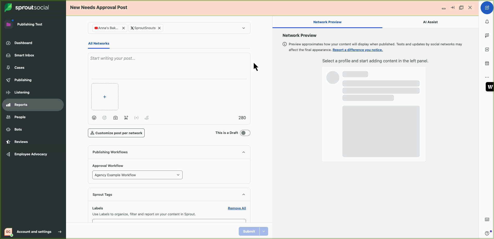Switch to the Network Preview tab
The height and width of the screenshot is (239, 494).
point(327,22)
